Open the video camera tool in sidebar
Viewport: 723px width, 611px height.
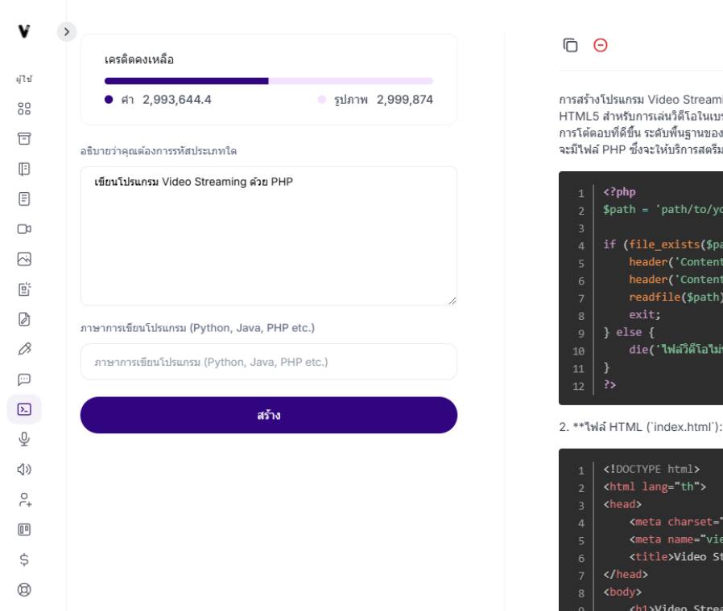[24, 228]
